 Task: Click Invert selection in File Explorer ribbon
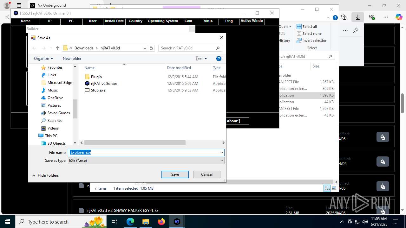(x=312, y=41)
